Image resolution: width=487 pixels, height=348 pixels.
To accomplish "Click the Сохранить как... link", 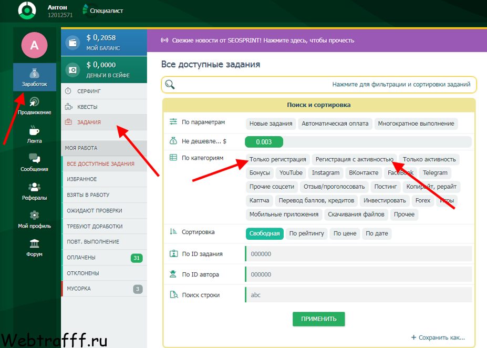I will coord(438,337).
